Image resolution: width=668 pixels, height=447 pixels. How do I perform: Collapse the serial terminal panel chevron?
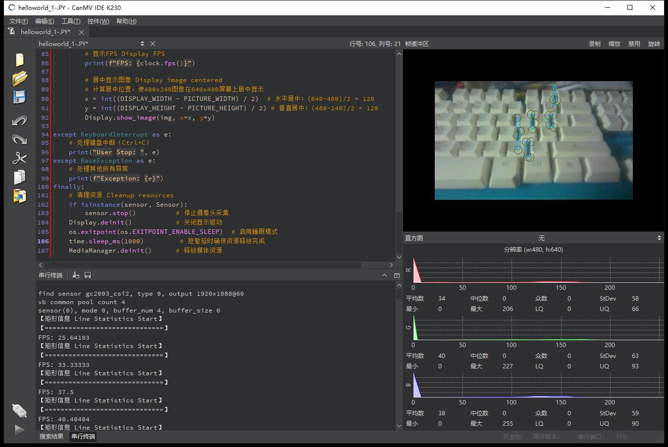click(384, 275)
